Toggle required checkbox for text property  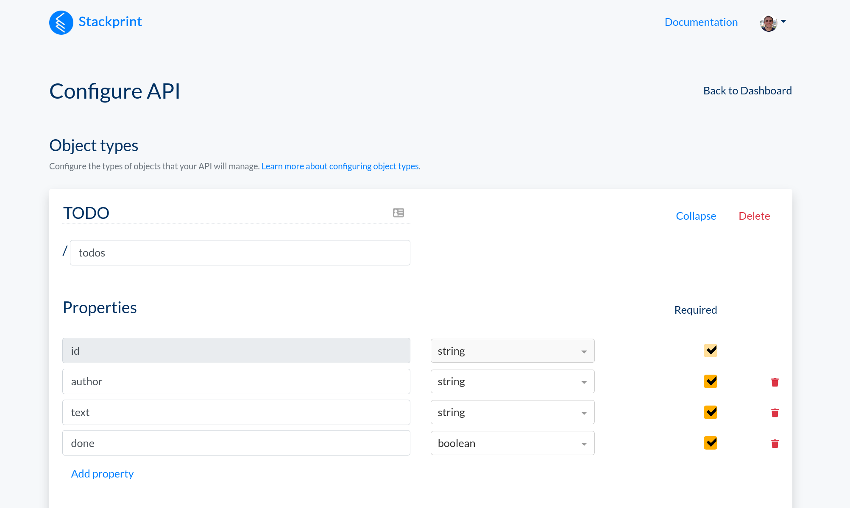tap(710, 412)
